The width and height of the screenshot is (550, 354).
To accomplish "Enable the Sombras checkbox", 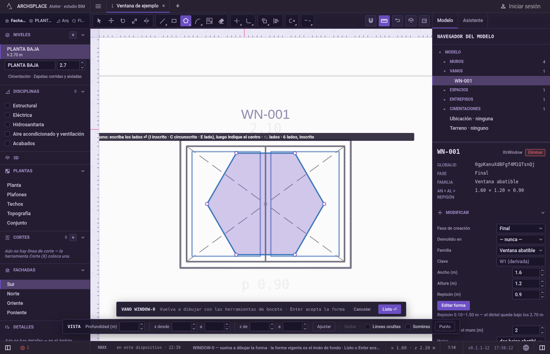I will click(408, 326).
